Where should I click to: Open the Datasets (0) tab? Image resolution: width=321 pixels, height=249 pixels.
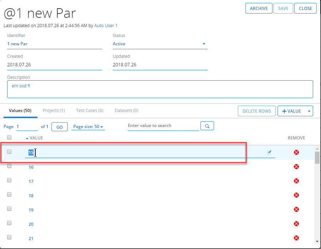pos(126,111)
